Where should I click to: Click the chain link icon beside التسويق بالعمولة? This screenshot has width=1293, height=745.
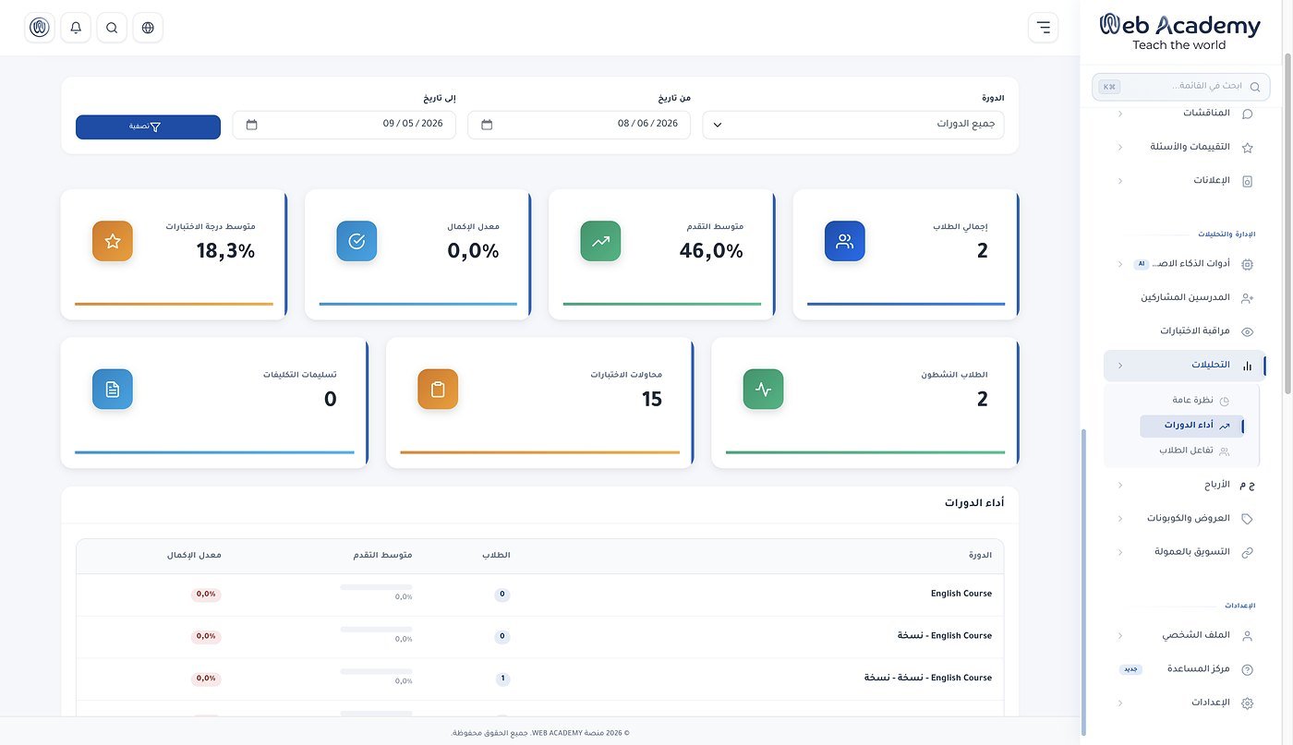click(x=1247, y=552)
